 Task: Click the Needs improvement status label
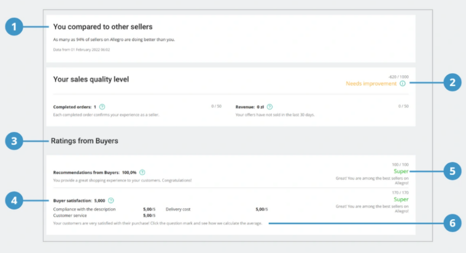tap(371, 84)
